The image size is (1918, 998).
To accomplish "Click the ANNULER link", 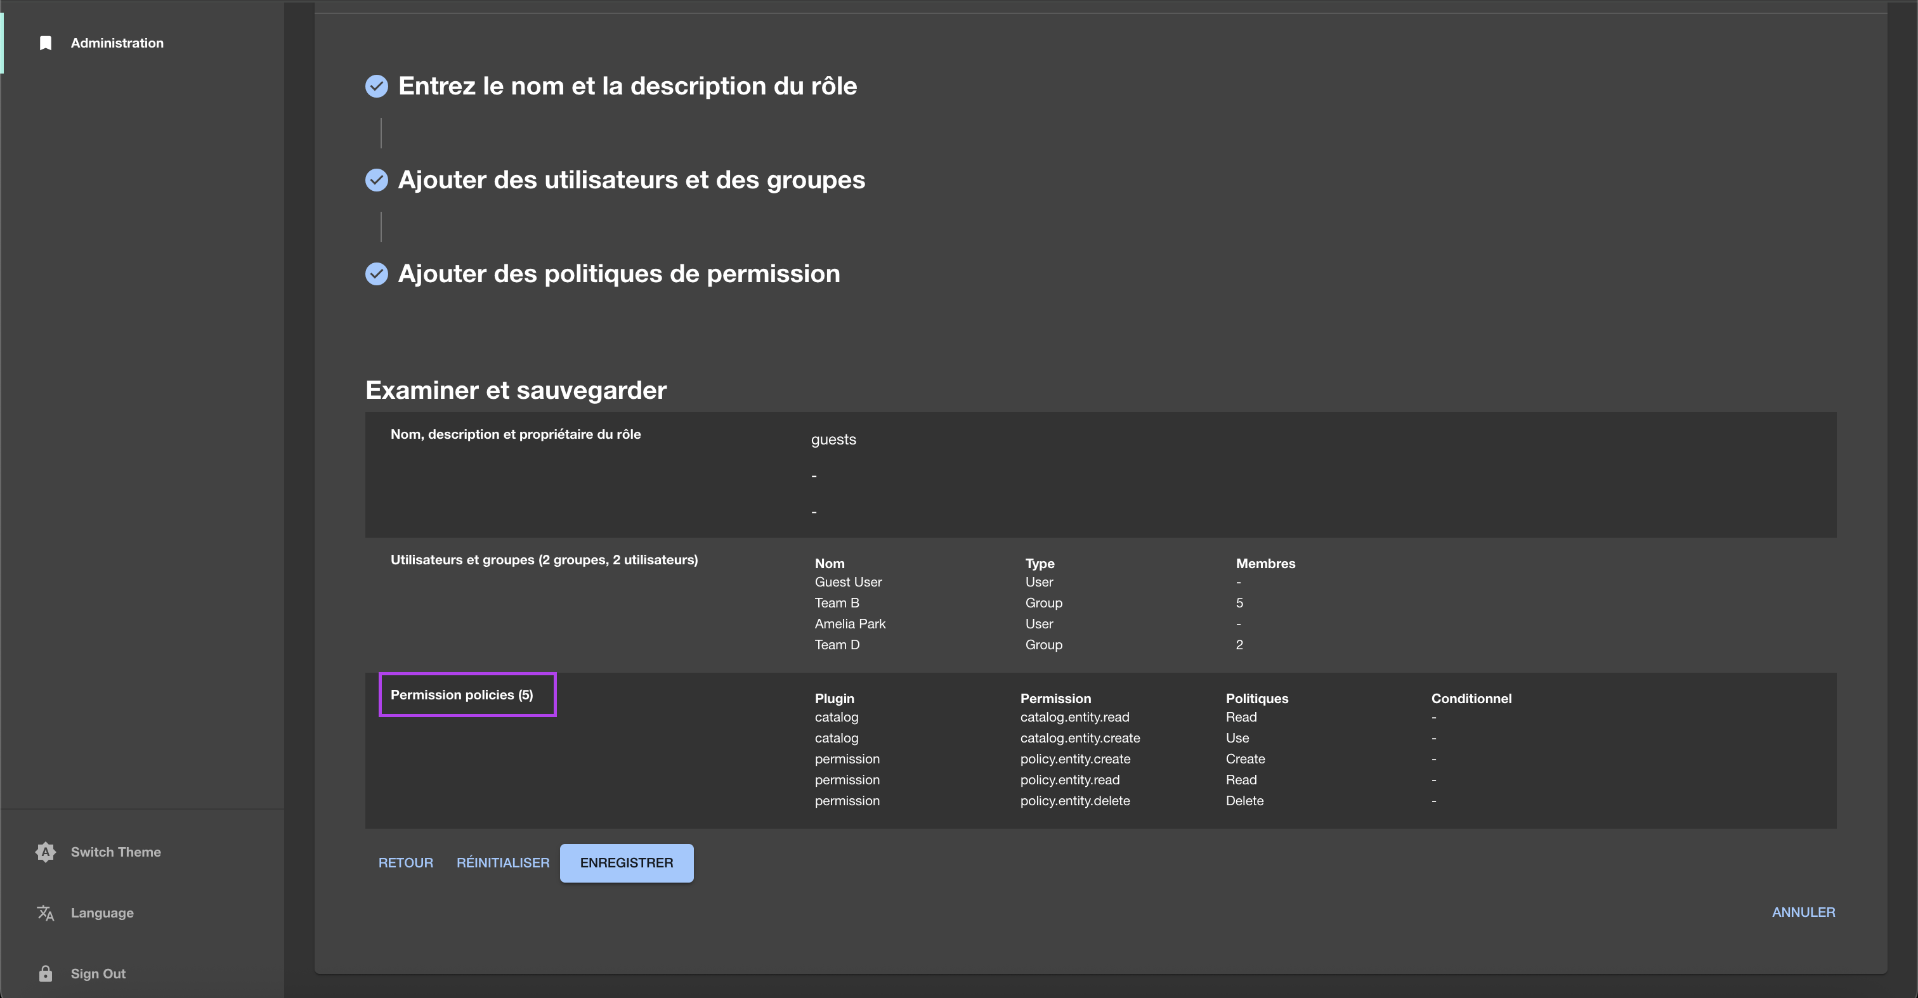I will point(1803,912).
